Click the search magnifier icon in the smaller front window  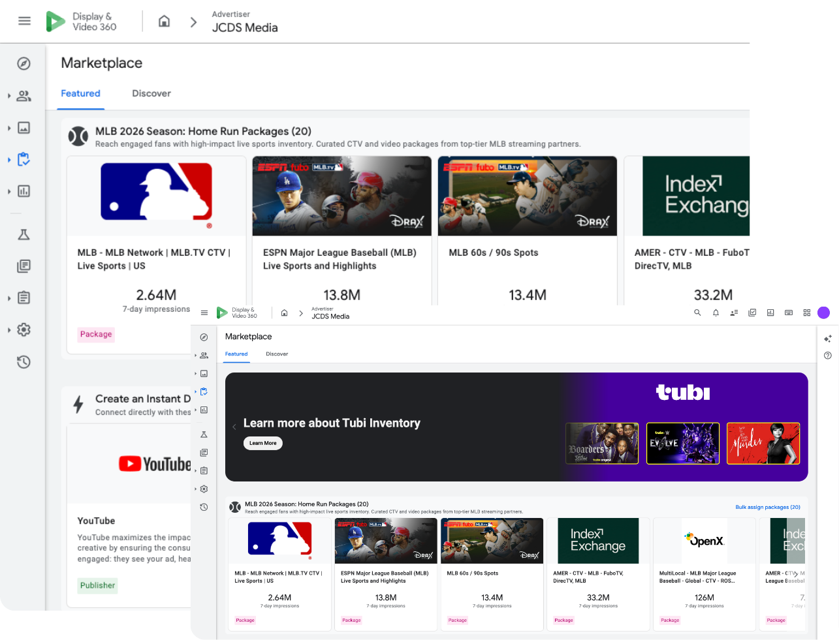[x=697, y=312]
